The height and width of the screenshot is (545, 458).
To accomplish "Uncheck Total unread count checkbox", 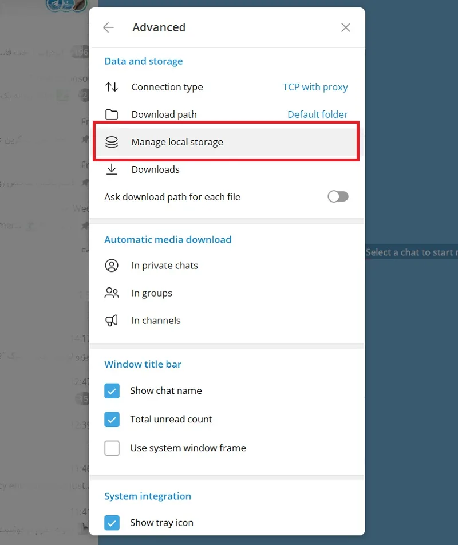I will (112, 420).
